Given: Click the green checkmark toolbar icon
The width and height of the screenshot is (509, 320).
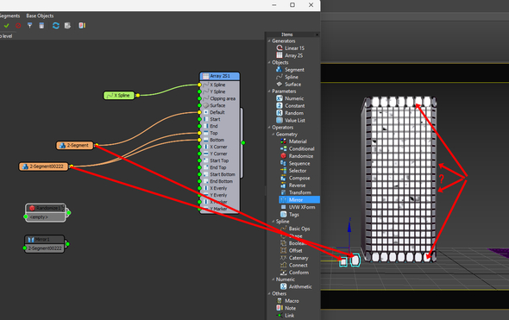Looking at the screenshot, I should pos(6,26).
